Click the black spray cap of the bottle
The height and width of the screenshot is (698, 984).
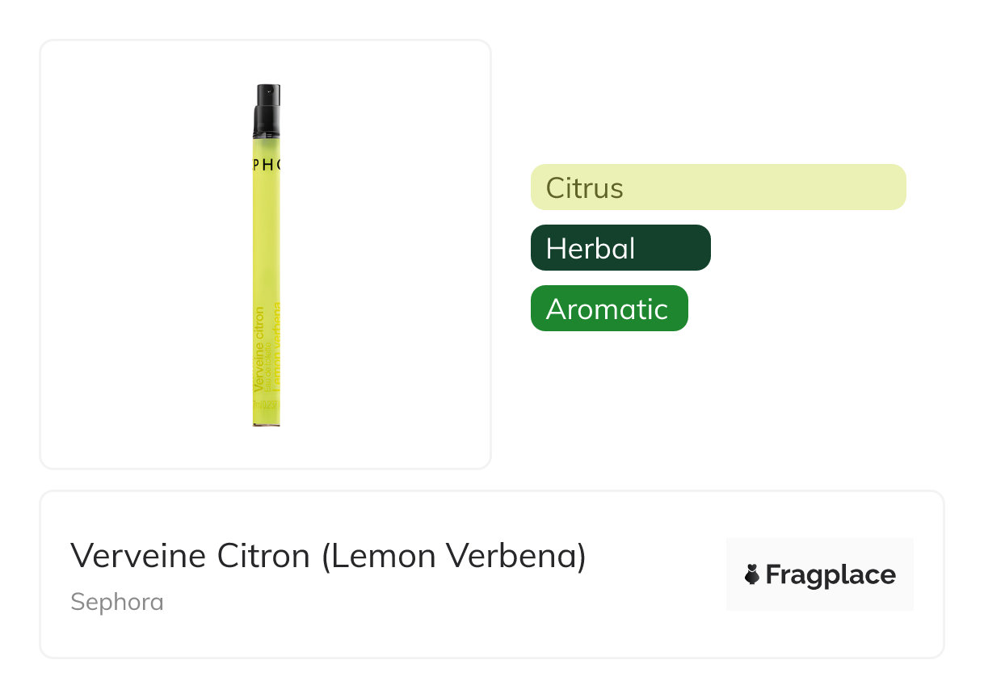click(x=267, y=97)
